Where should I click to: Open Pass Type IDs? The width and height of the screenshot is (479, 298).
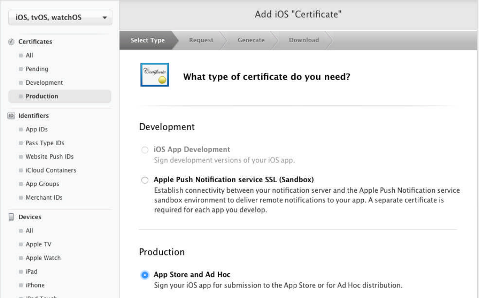[45, 143]
